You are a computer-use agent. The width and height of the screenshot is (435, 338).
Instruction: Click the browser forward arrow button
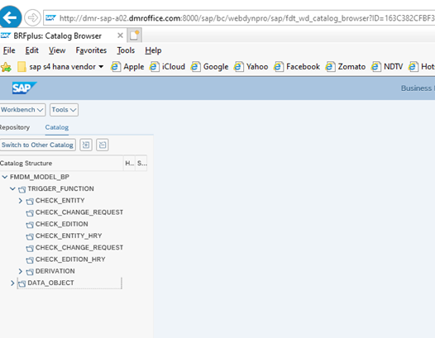pos(33,17)
